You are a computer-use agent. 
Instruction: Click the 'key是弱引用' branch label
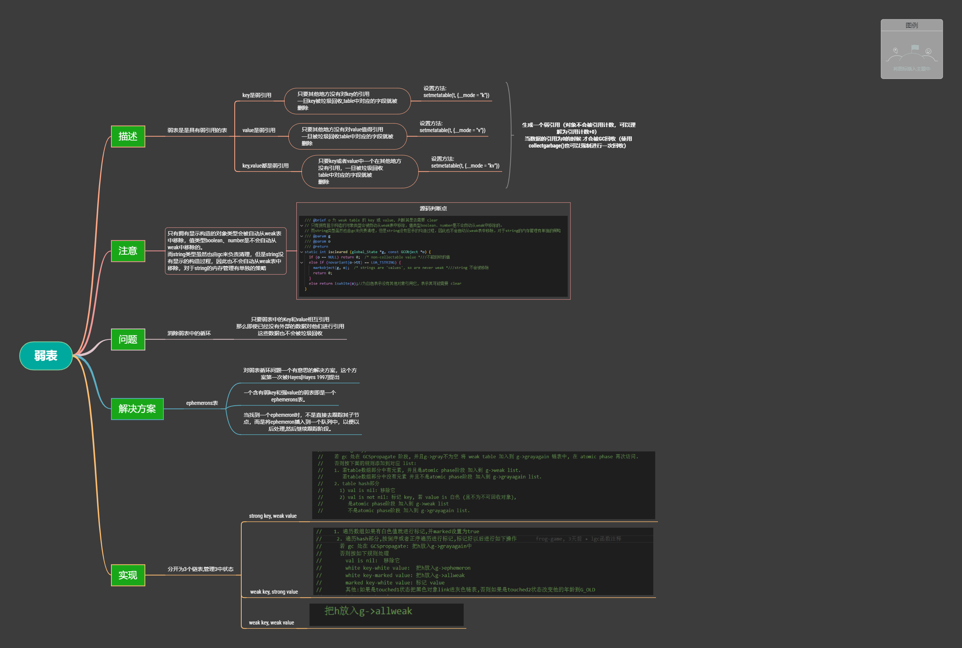point(257,95)
